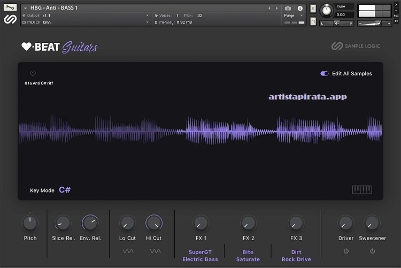Favorite the sample with the heart icon
401x268 pixels.
tap(33, 74)
